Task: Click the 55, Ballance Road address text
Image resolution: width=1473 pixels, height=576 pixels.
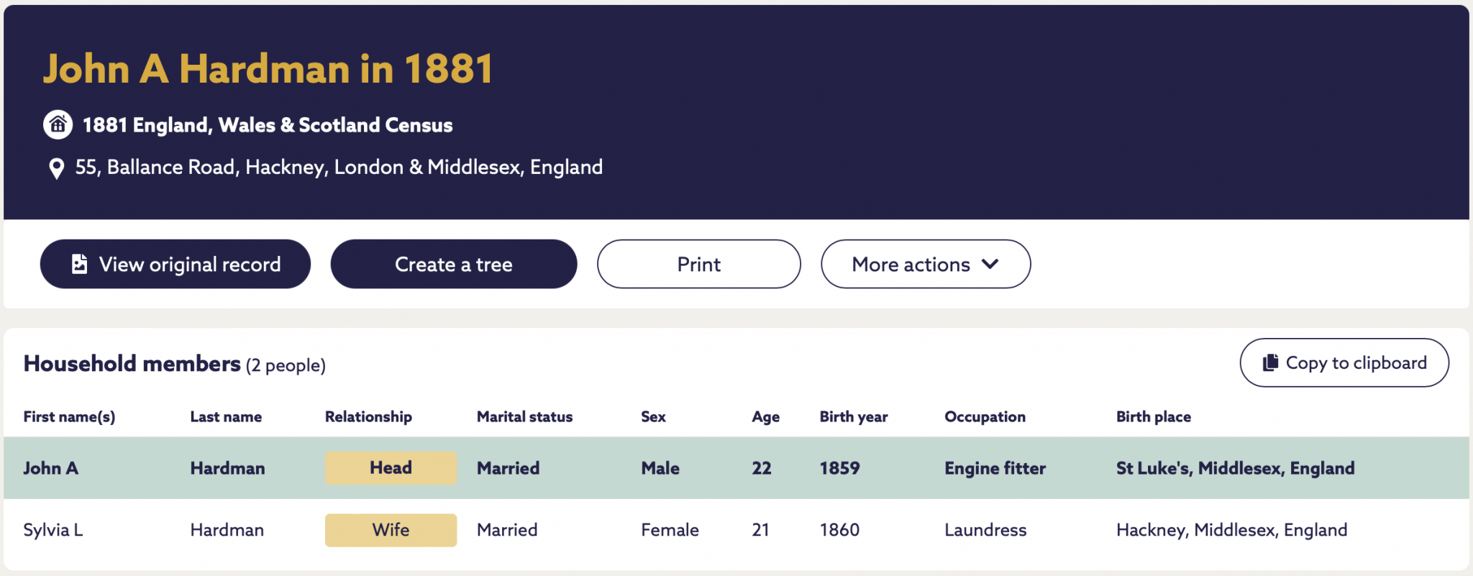Action: [339, 168]
